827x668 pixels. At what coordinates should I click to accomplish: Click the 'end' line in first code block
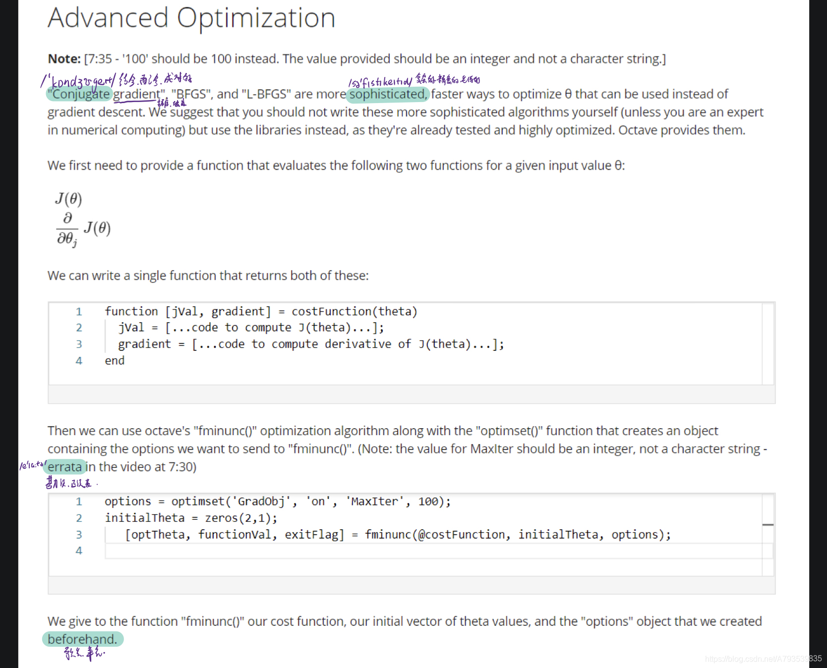pyautogui.click(x=115, y=361)
